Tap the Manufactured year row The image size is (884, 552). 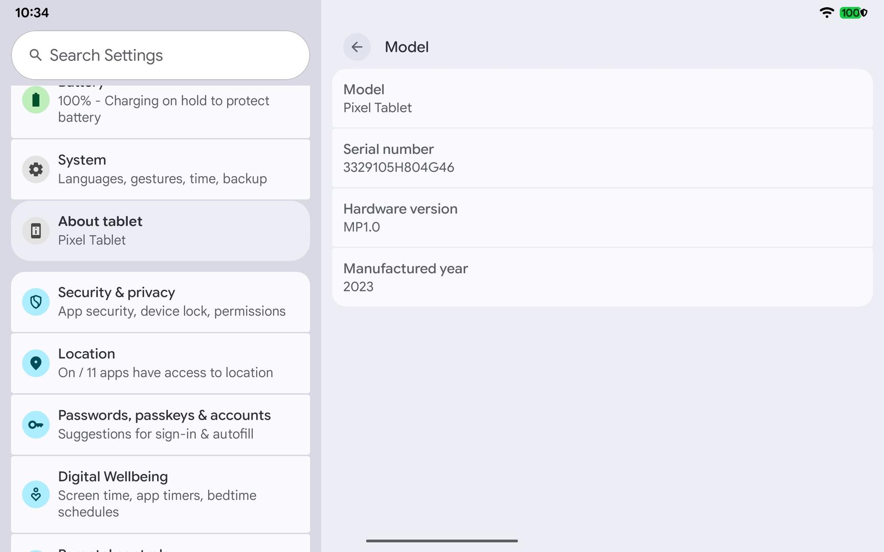coord(602,278)
